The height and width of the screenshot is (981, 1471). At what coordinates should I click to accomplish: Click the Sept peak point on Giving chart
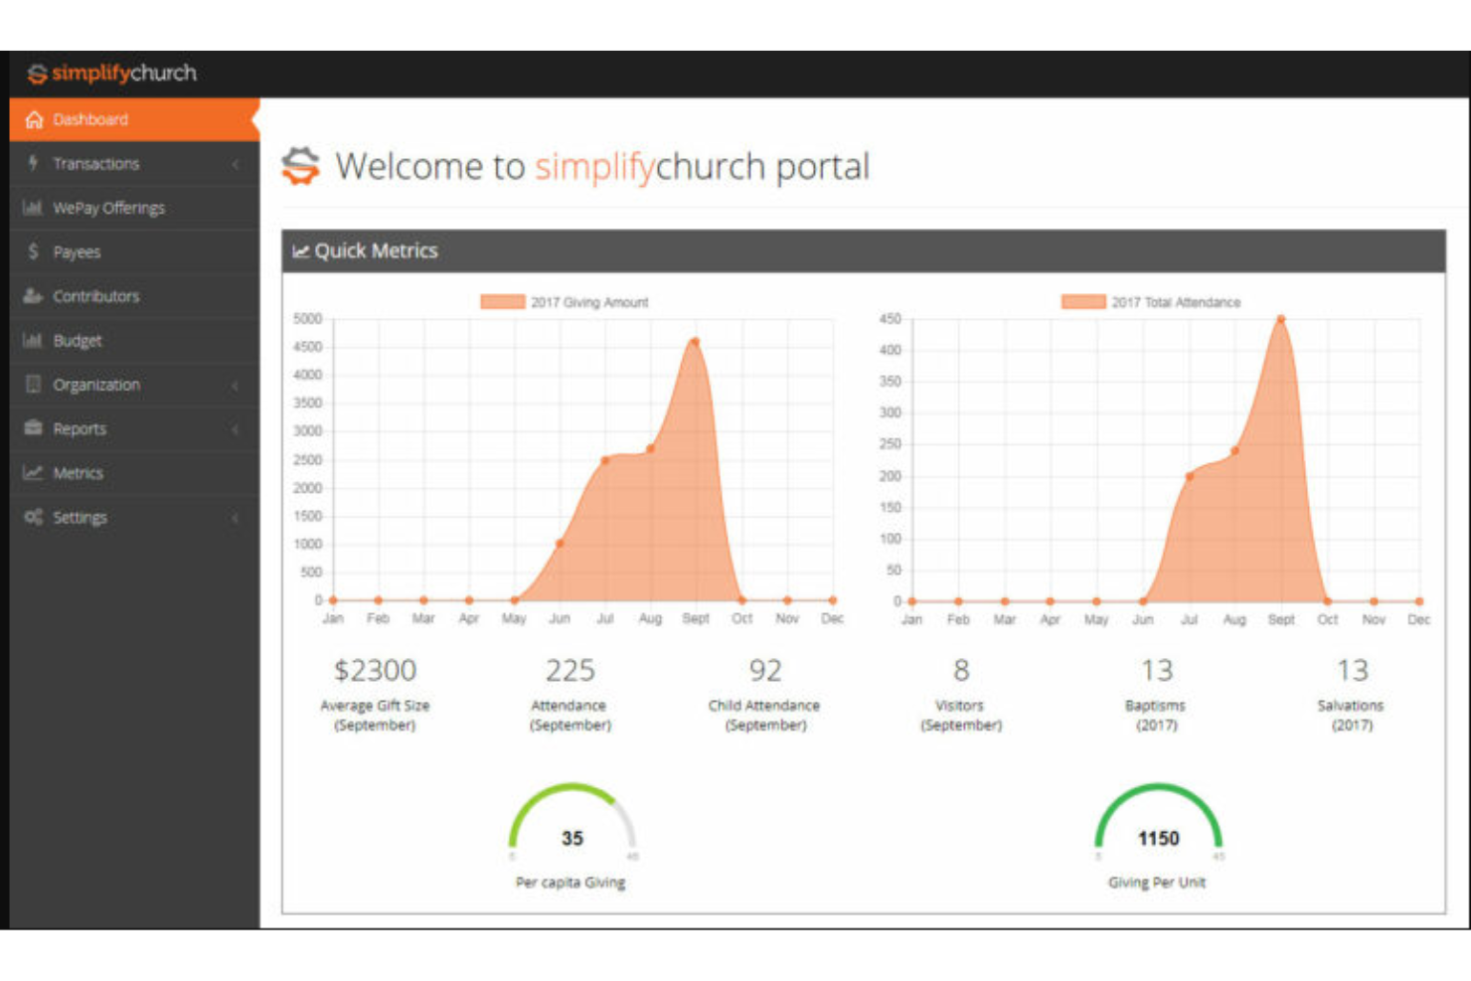coord(695,342)
